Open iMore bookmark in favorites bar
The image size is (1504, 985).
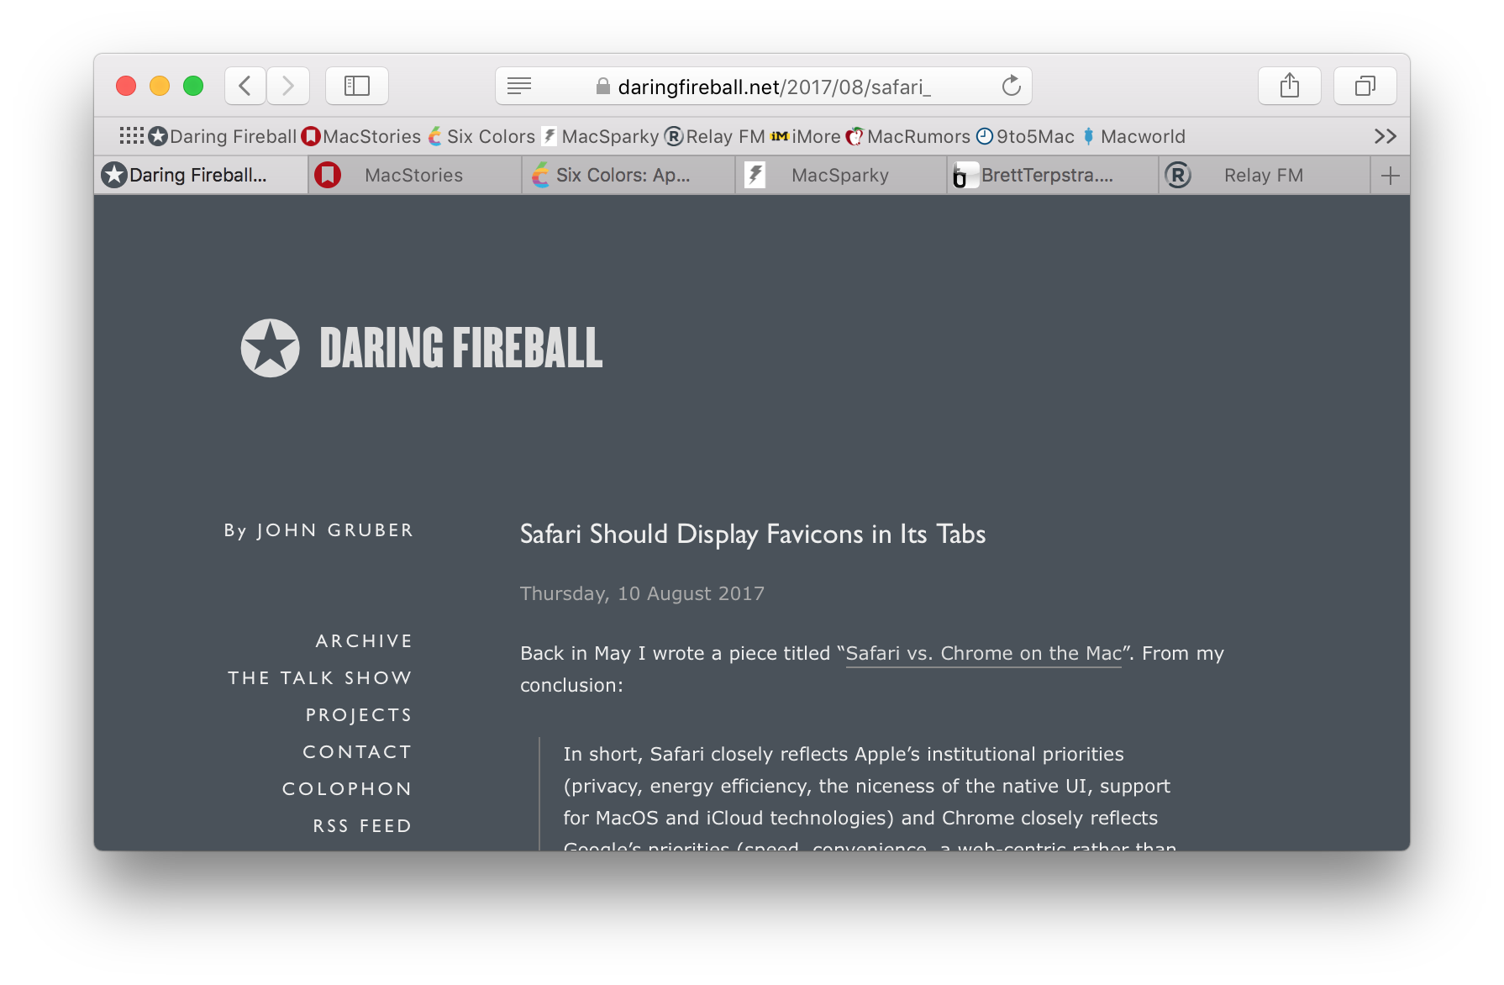coord(806,136)
